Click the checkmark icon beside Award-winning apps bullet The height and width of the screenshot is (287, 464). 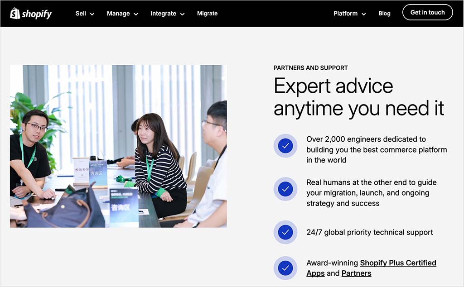coord(285,268)
